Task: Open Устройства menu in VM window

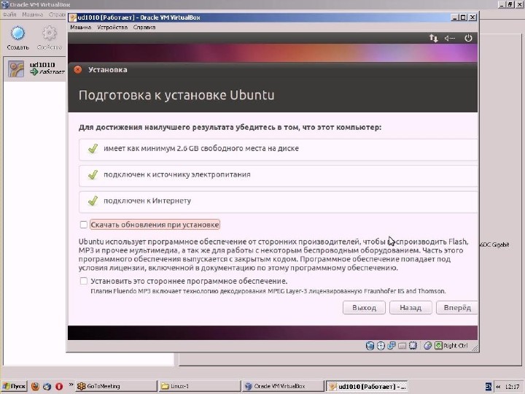Action: [112, 27]
